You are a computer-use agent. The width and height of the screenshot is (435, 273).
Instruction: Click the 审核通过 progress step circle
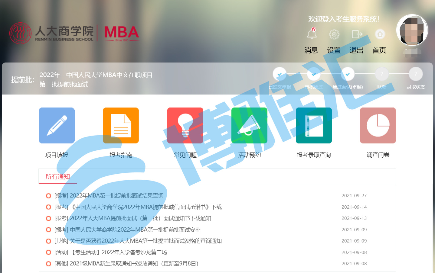(x=314, y=74)
